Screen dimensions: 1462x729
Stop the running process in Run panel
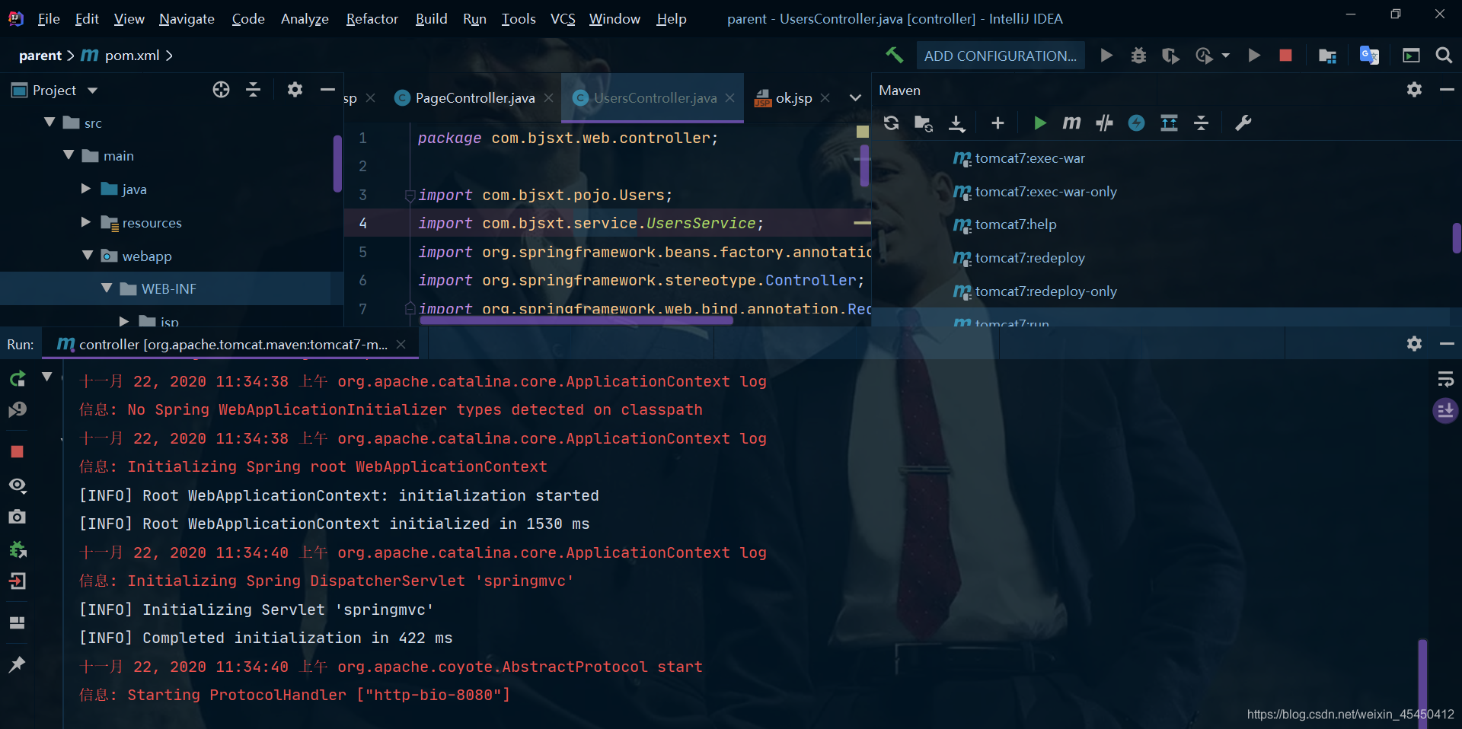[x=17, y=451]
